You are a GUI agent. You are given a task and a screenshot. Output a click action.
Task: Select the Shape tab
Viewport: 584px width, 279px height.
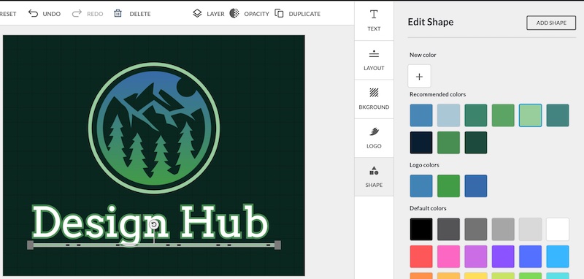[374, 177]
